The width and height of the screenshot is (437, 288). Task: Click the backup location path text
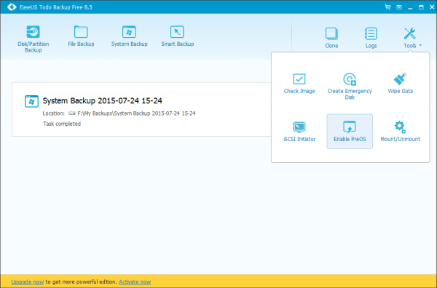click(136, 113)
